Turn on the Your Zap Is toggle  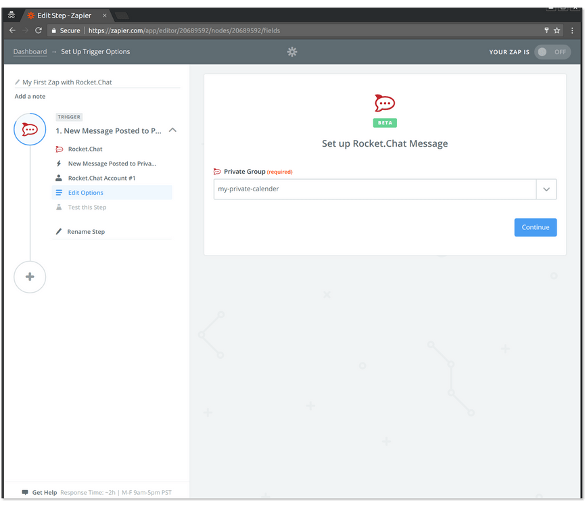pyautogui.click(x=553, y=52)
